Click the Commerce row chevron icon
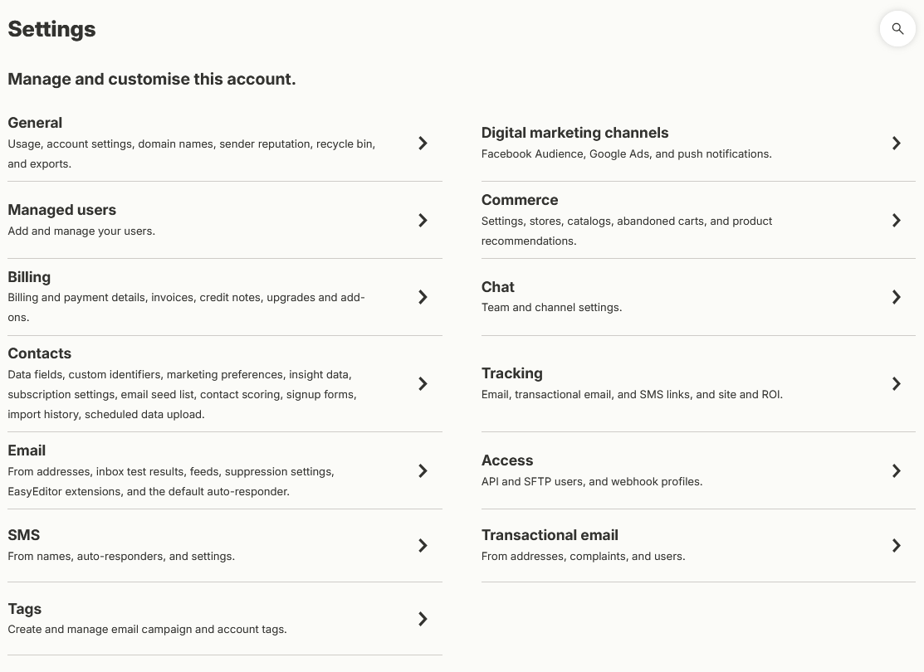Viewport: 924px width, 672px height. [x=897, y=221]
